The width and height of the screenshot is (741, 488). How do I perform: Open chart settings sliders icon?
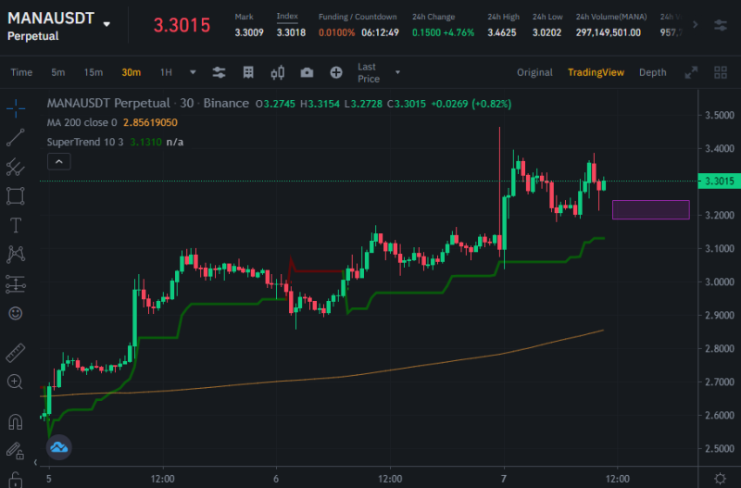coord(219,72)
